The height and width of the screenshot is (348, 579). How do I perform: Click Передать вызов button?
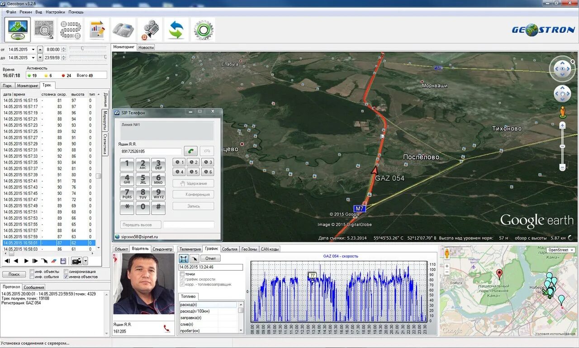pyautogui.click(x=141, y=225)
